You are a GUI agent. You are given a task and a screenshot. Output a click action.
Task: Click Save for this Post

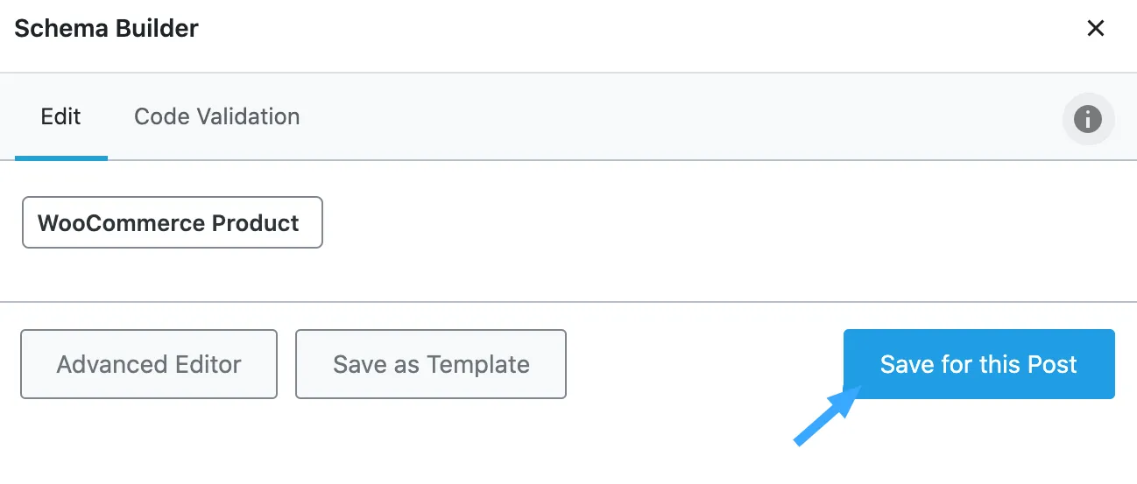point(978,364)
